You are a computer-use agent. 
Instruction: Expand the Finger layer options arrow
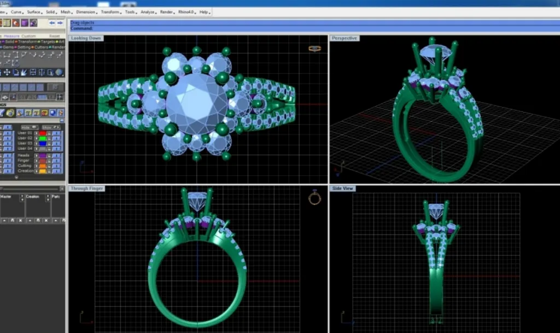[x=37, y=160]
